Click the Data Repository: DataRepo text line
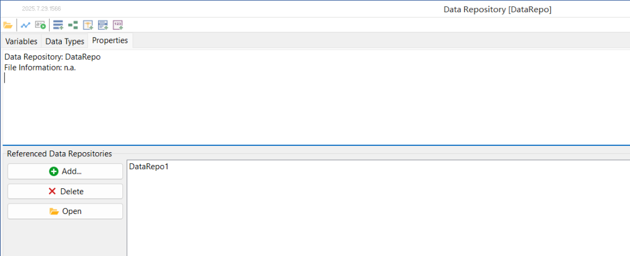This screenshot has height=256, width=630. (52, 57)
